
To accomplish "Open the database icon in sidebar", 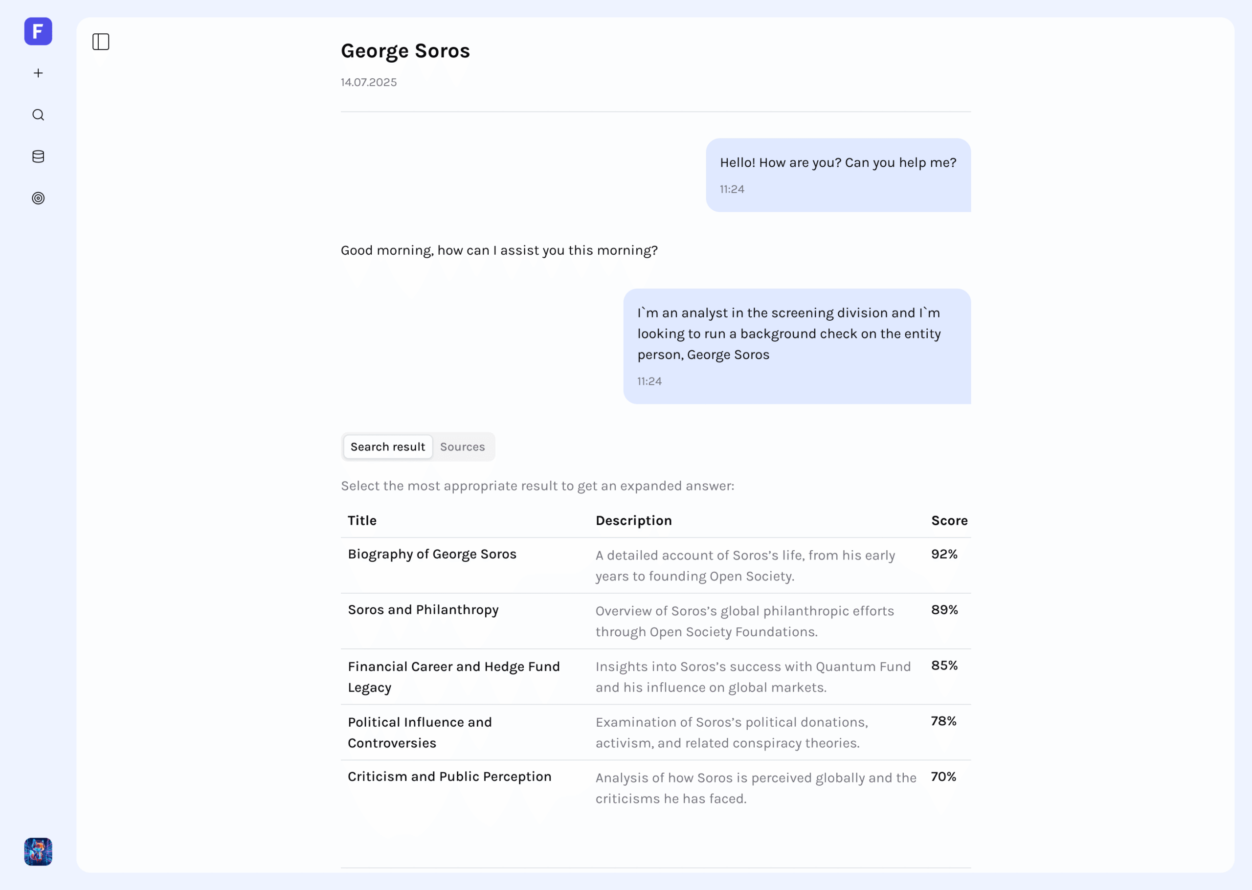I will click(38, 157).
